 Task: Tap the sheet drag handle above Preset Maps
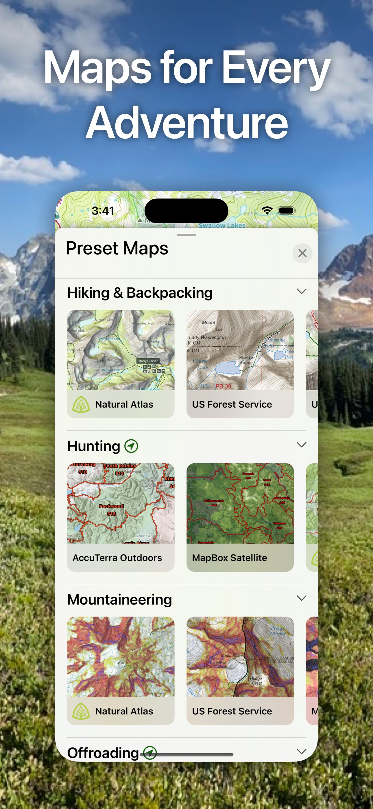click(186, 235)
